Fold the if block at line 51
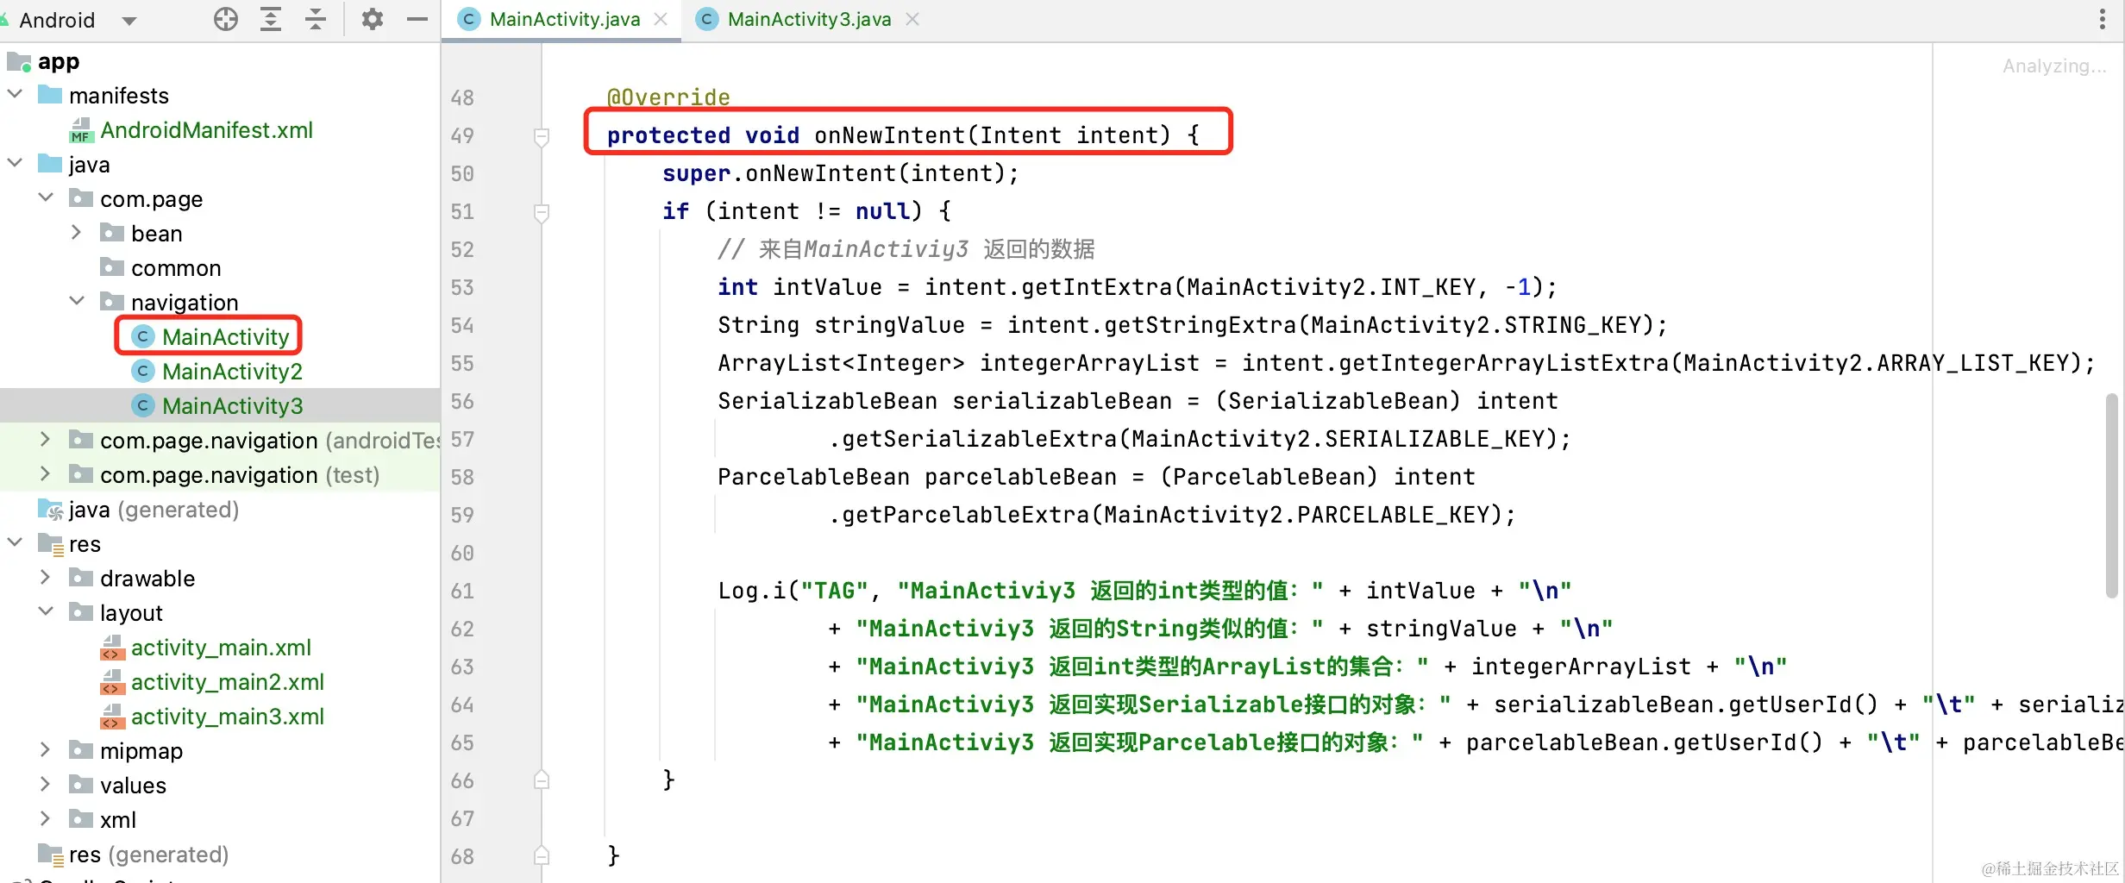Image resolution: width=2125 pixels, height=883 pixels. click(542, 212)
